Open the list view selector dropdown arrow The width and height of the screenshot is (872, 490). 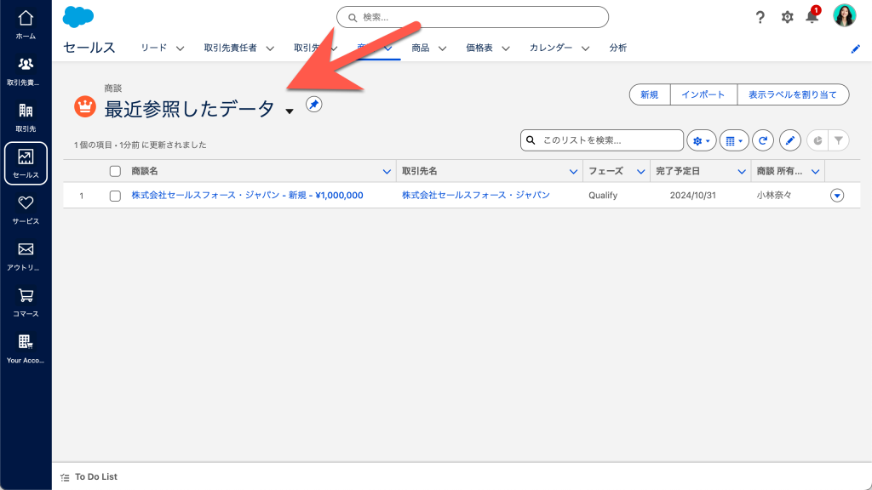[x=290, y=111]
